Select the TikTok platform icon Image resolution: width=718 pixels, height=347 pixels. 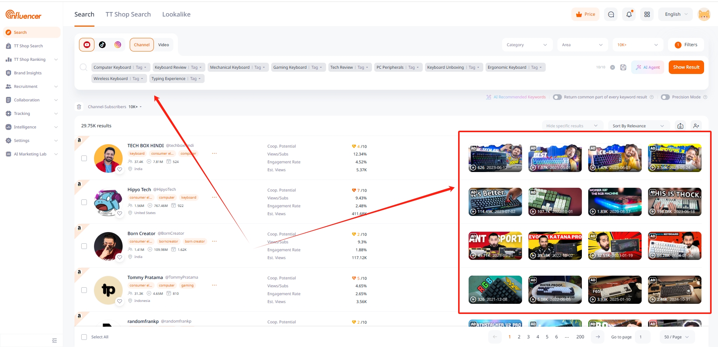click(102, 45)
